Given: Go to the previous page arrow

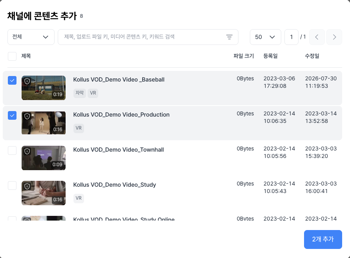Looking at the screenshot, I should pos(317,37).
